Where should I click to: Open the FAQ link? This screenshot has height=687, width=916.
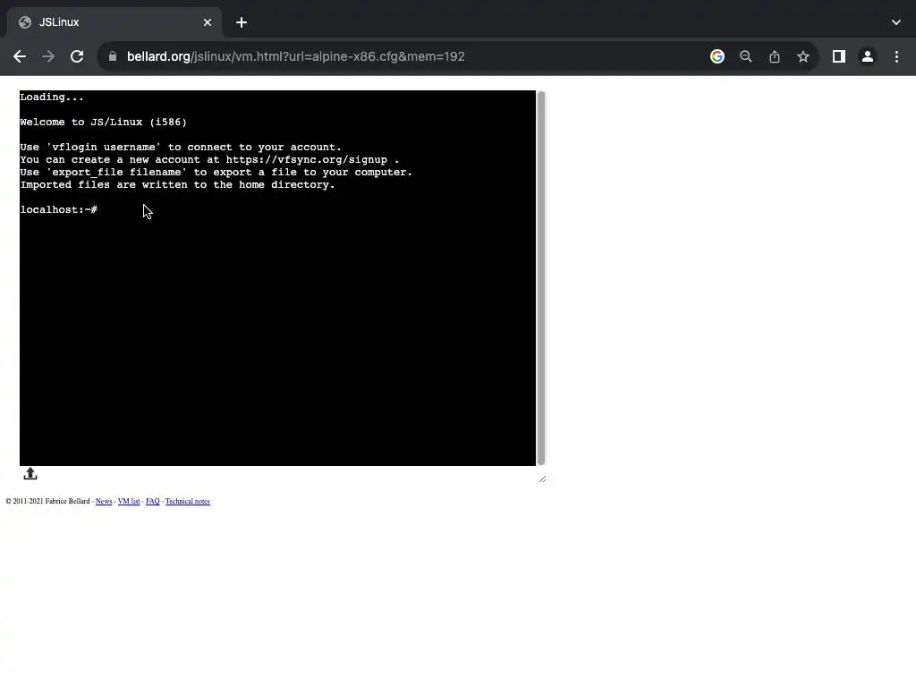152,501
